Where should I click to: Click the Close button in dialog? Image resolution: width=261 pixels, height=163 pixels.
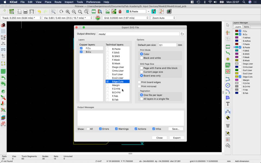pyautogui.click(x=159, y=138)
